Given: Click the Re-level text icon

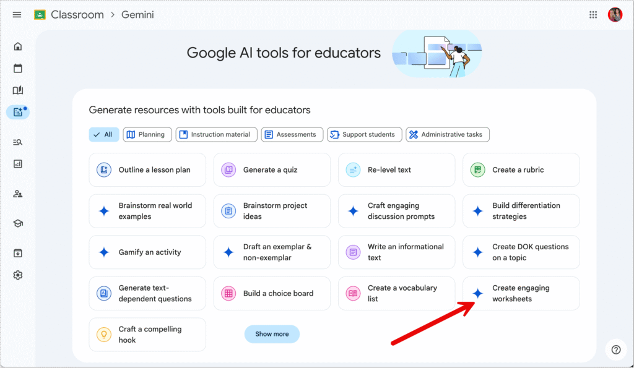Looking at the screenshot, I should click(x=353, y=170).
